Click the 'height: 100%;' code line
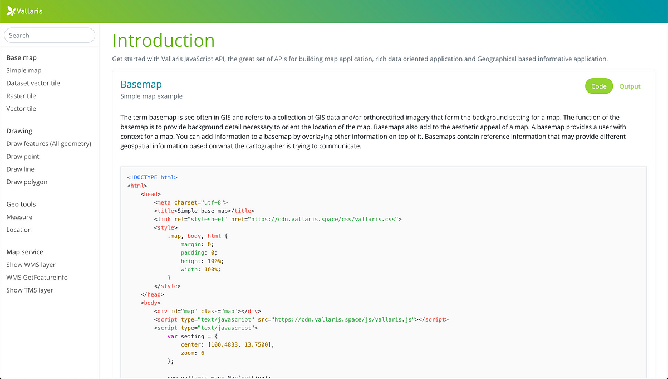This screenshot has width=668, height=379. (x=202, y=261)
